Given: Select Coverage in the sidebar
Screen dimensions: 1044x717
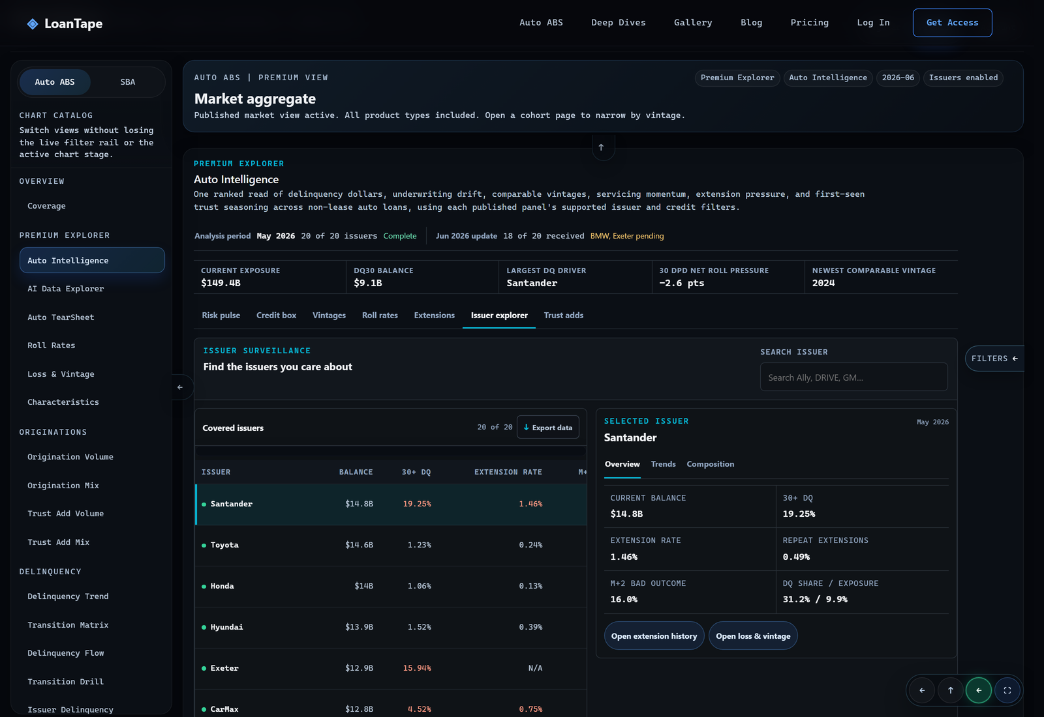Looking at the screenshot, I should click(x=92, y=206).
